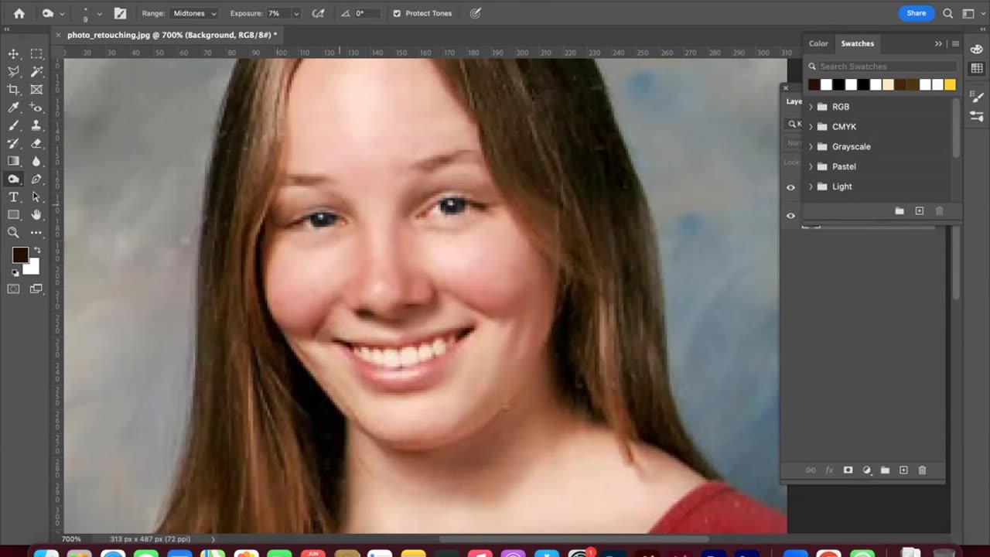Select the Path Selection tool
Screen dimensions: 990x557
36,197
